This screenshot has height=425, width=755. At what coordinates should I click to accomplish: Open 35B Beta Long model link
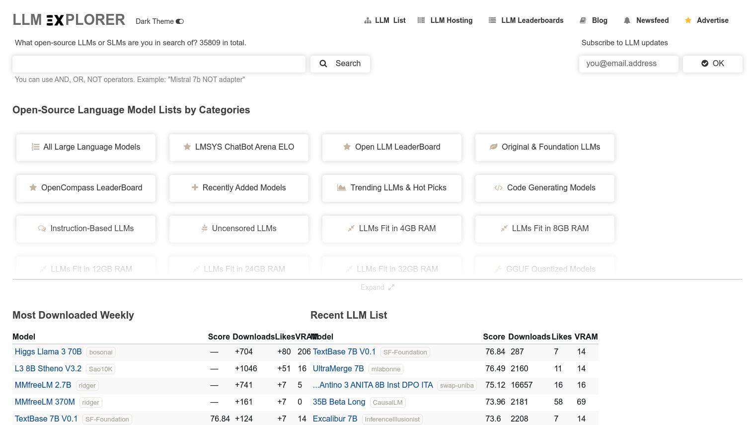pyautogui.click(x=339, y=402)
